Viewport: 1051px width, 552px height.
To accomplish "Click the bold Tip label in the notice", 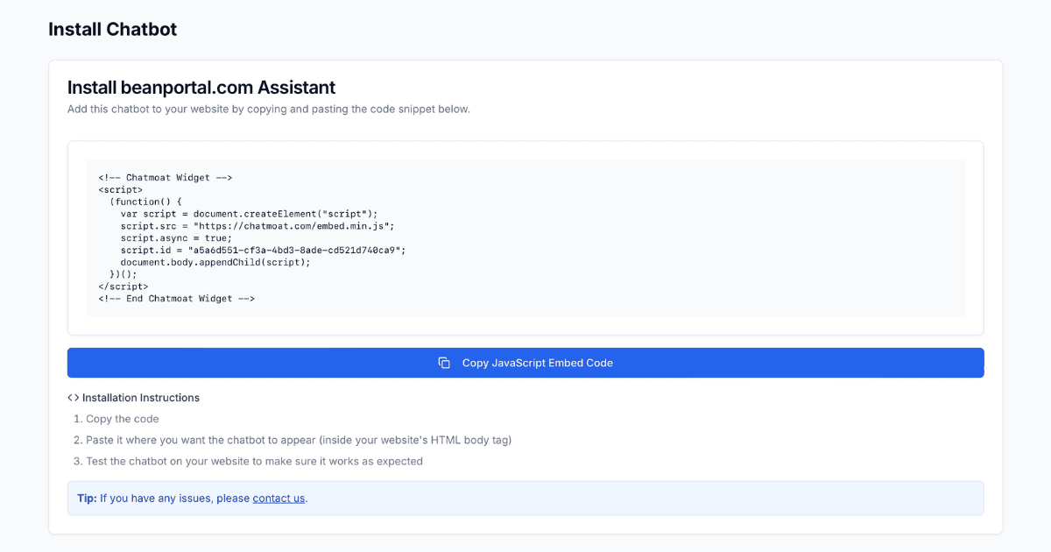I will tap(87, 499).
